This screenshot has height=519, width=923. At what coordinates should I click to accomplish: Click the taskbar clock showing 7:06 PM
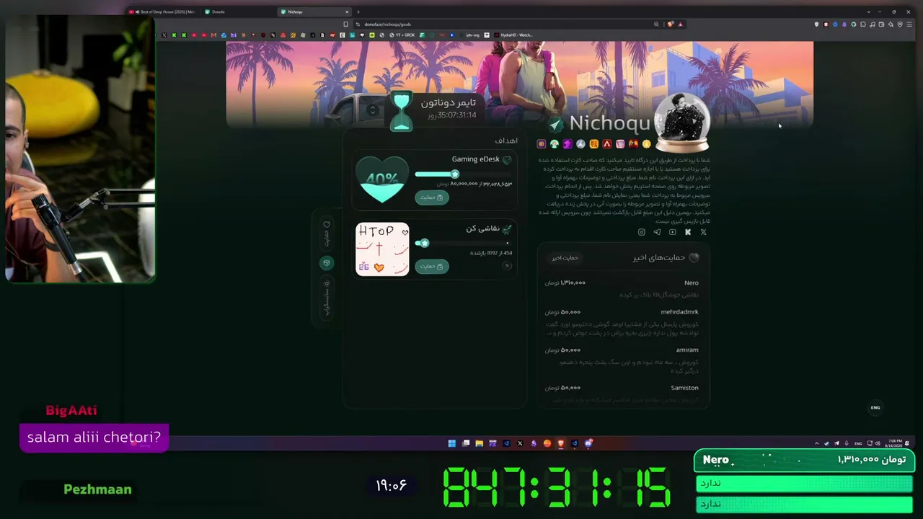pos(896,443)
